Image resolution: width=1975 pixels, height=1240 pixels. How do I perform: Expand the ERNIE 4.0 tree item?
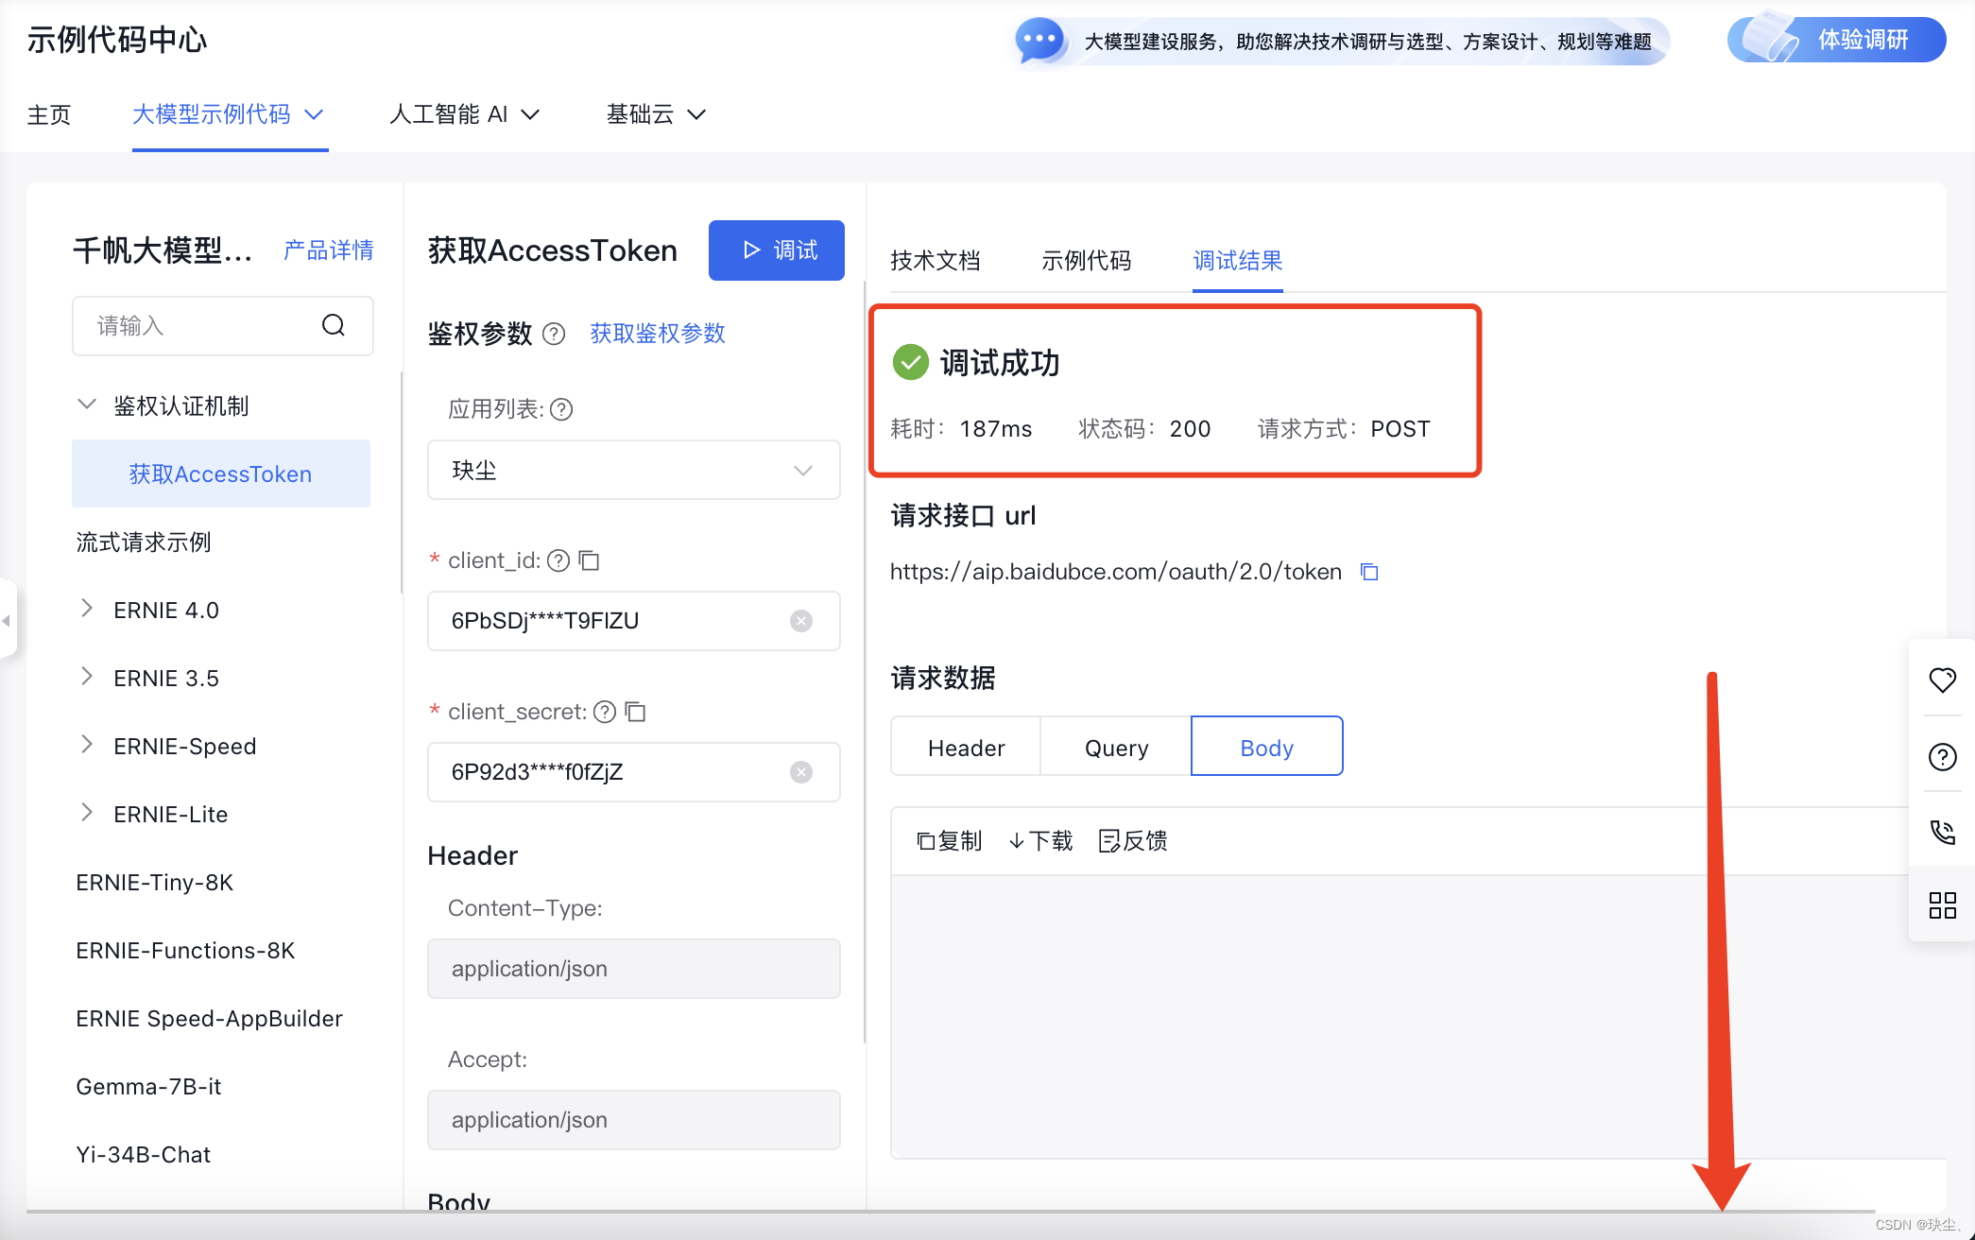click(x=87, y=609)
